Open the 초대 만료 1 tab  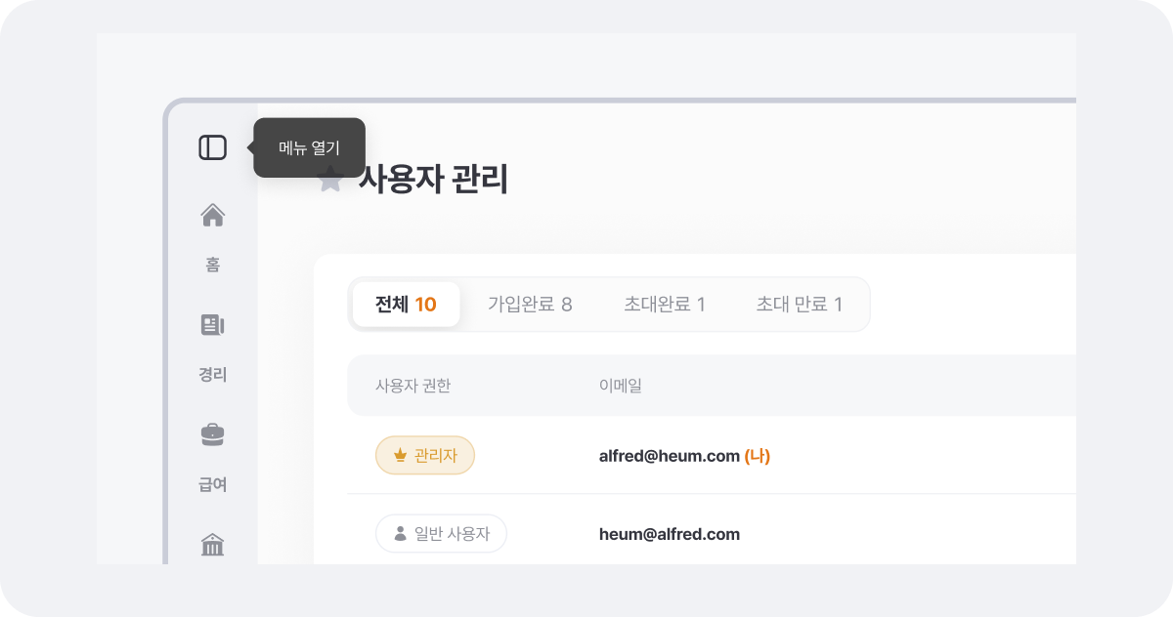coord(799,305)
